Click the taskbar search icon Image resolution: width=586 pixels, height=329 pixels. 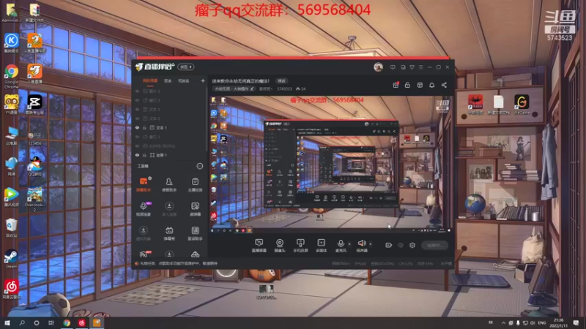[22, 322]
